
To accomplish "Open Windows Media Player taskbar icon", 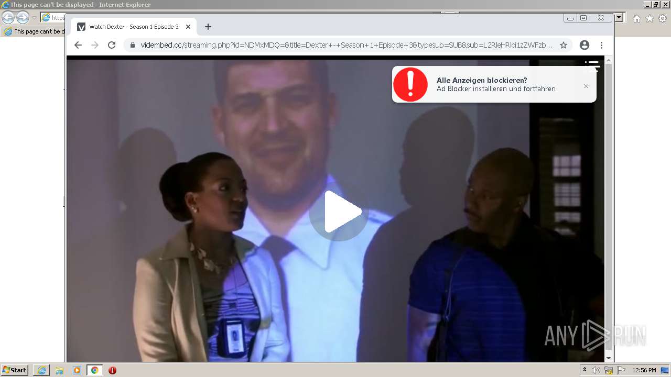I will (x=77, y=370).
